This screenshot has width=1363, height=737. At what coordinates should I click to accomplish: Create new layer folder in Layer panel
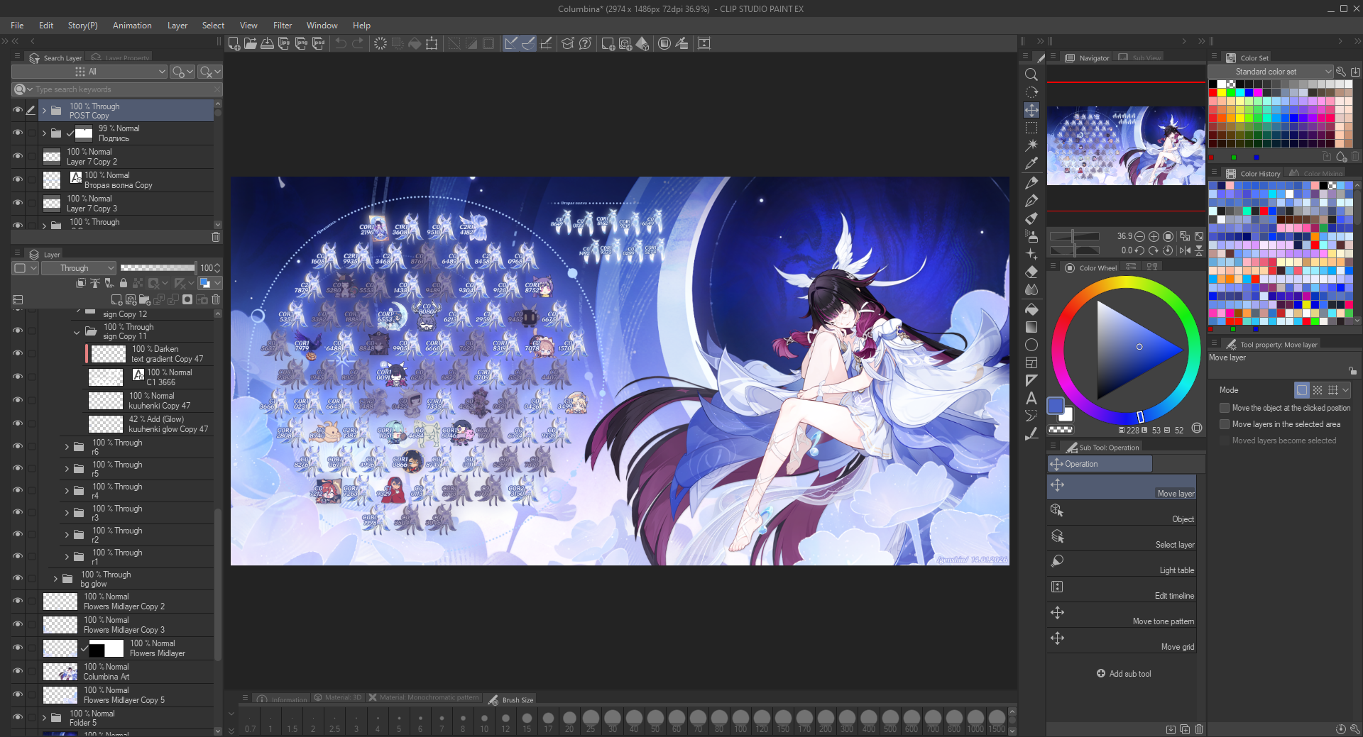pyautogui.click(x=144, y=300)
